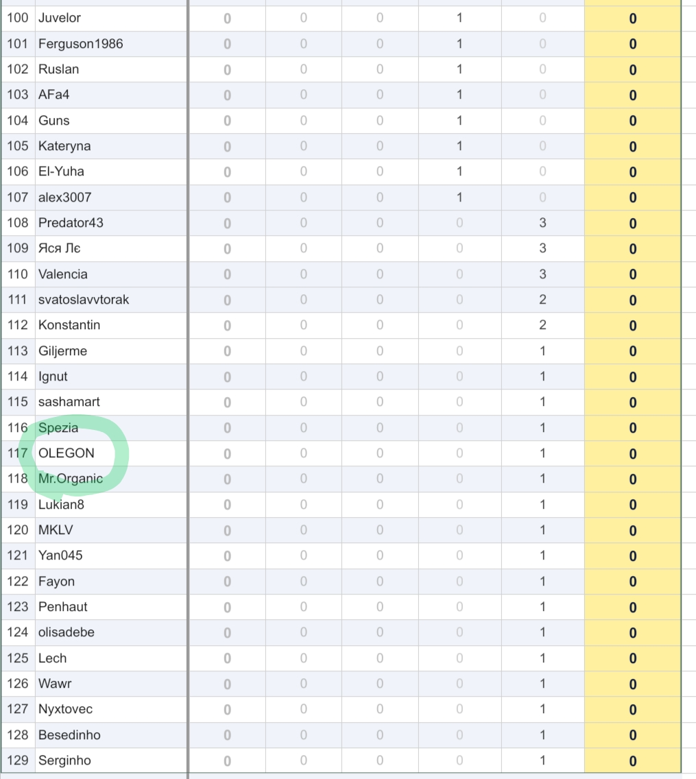Click the yellow total cell in Juvelor's row

point(632,19)
